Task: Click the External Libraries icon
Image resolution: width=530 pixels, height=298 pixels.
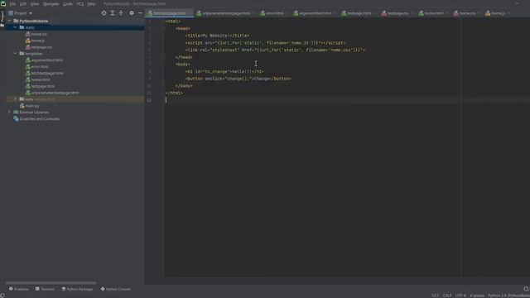Action: click(16, 113)
